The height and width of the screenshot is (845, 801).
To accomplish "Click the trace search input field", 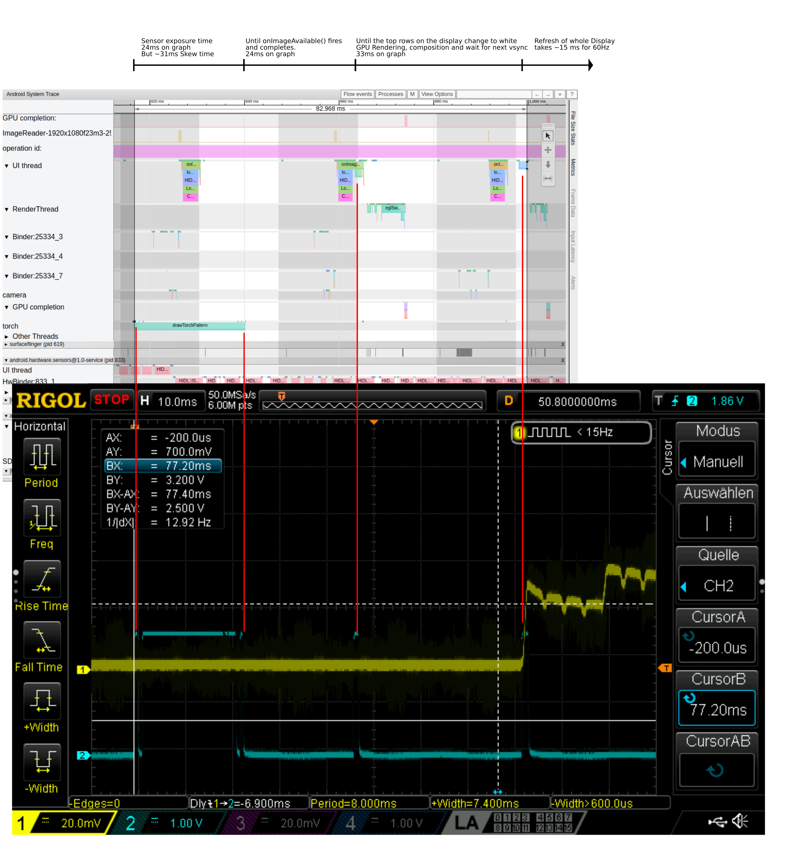I will pyautogui.click(x=493, y=94).
